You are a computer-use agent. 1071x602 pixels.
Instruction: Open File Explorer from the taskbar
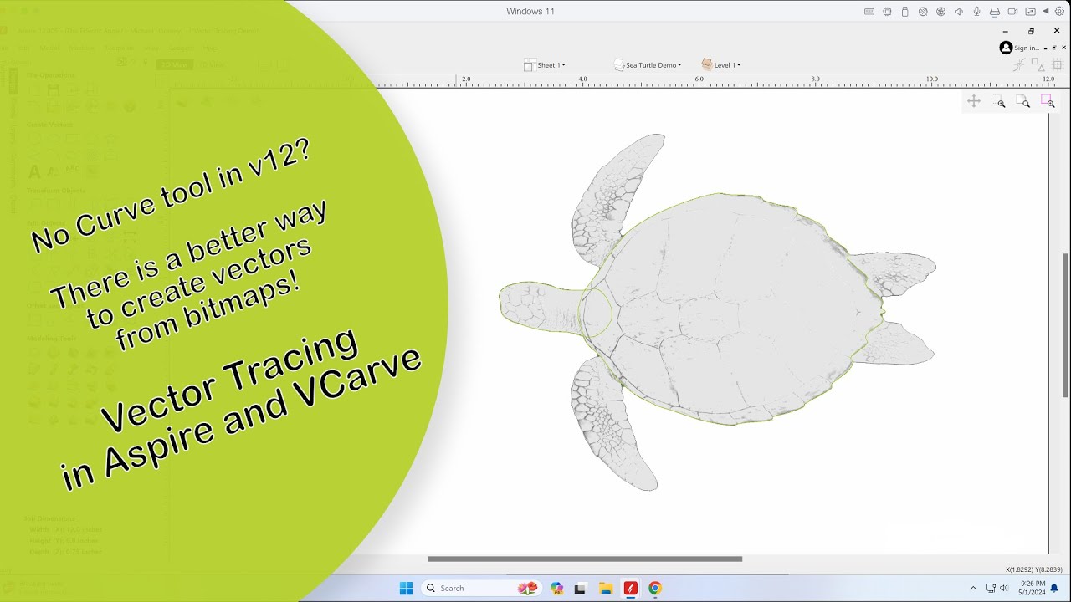[x=606, y=588]
